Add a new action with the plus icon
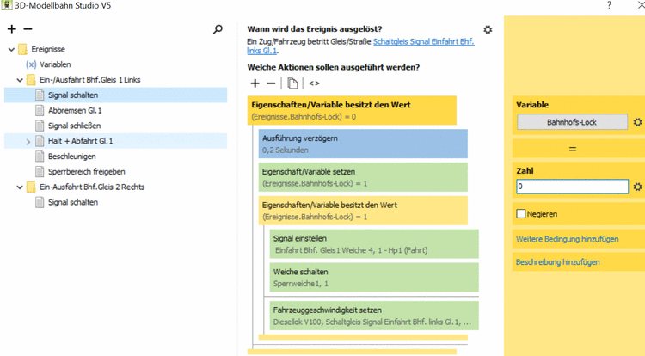 click(255, 83)
